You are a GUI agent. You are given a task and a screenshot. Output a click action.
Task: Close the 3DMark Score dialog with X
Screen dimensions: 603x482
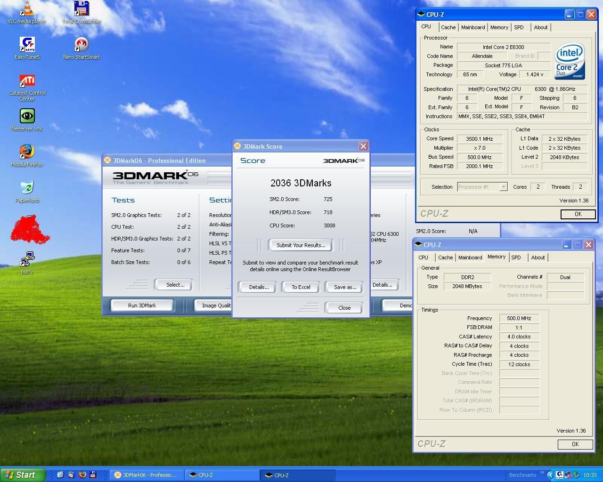coord(363,146)
